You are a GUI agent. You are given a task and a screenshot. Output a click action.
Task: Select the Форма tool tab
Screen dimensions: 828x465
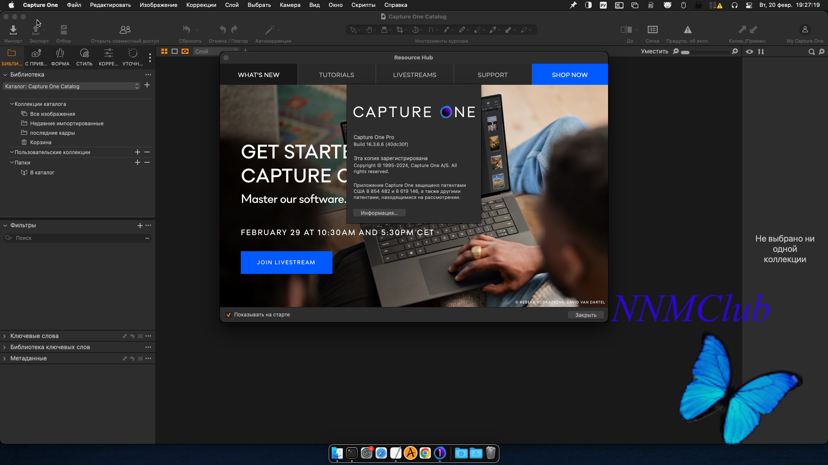(x=60, y=58)
